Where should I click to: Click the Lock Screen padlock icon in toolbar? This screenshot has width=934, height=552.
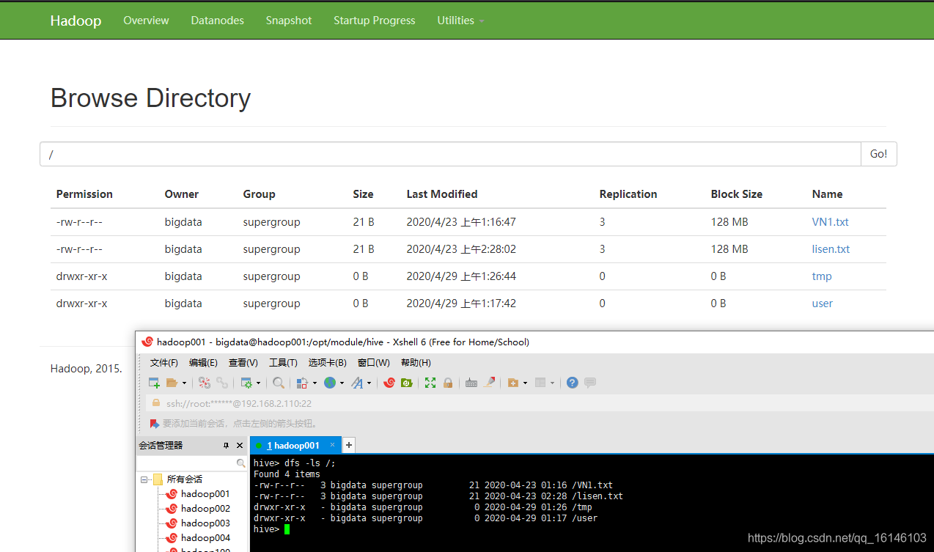448,383
